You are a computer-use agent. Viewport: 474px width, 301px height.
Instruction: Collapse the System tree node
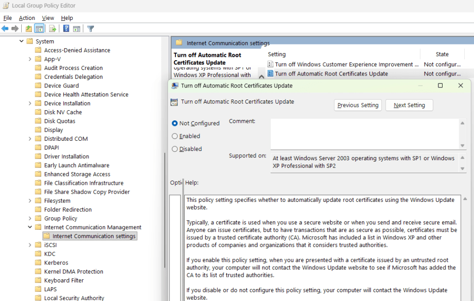(21, 41)
